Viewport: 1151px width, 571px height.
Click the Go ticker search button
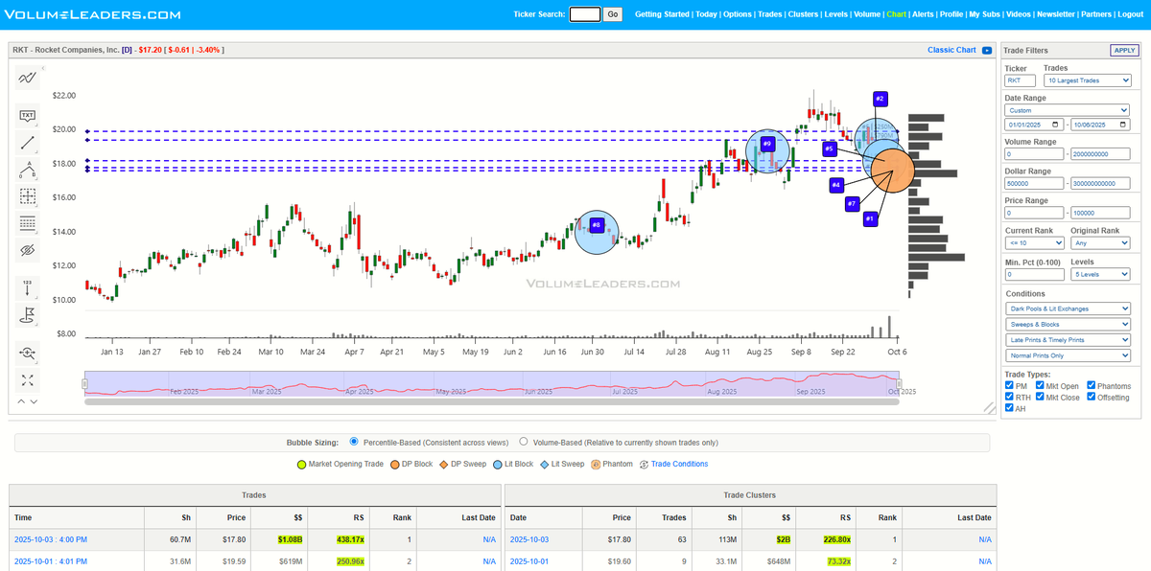coord(613,14)
